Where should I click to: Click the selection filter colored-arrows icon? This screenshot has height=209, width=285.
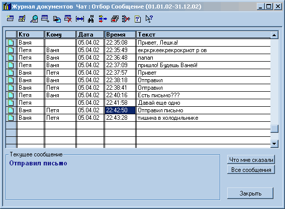[x=103, y=19]
